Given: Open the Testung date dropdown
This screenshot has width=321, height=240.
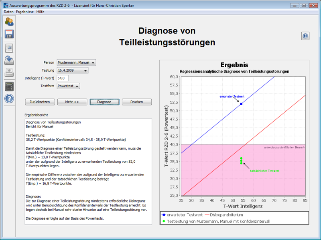Looking at the screenshot, I should [x=72, y=70].
